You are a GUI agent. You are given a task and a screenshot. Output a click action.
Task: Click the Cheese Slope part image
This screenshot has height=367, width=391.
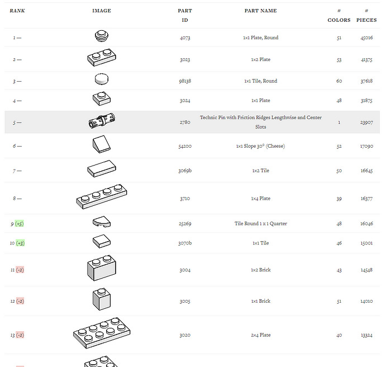(102, 144)
